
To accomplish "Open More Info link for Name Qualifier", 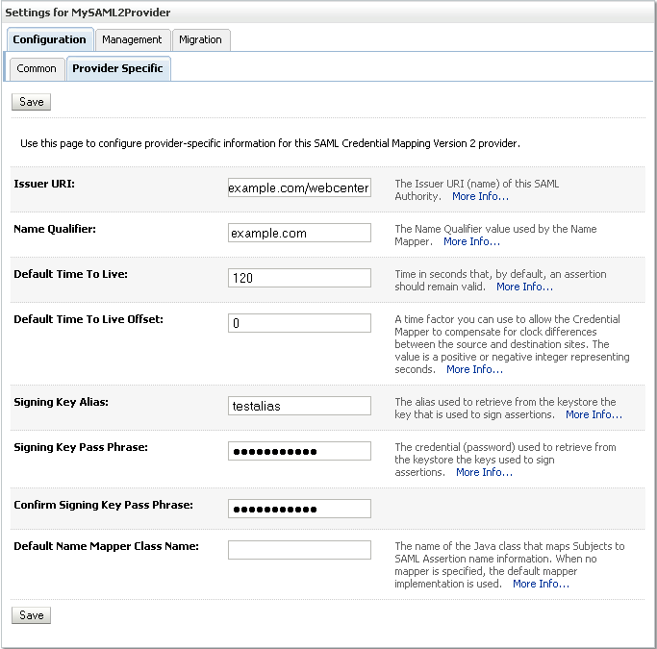I will coord(471,241).
